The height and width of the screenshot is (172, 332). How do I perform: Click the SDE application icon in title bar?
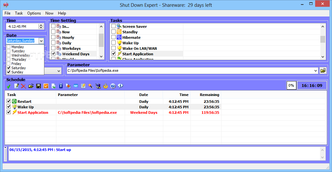click(6, 5)
